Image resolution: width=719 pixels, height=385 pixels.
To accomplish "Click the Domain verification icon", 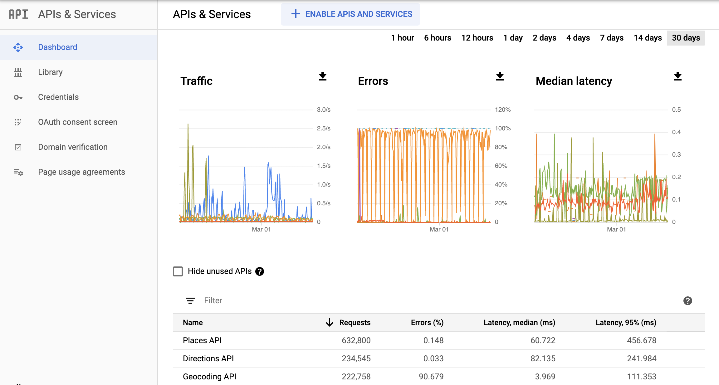I will 18,147.
